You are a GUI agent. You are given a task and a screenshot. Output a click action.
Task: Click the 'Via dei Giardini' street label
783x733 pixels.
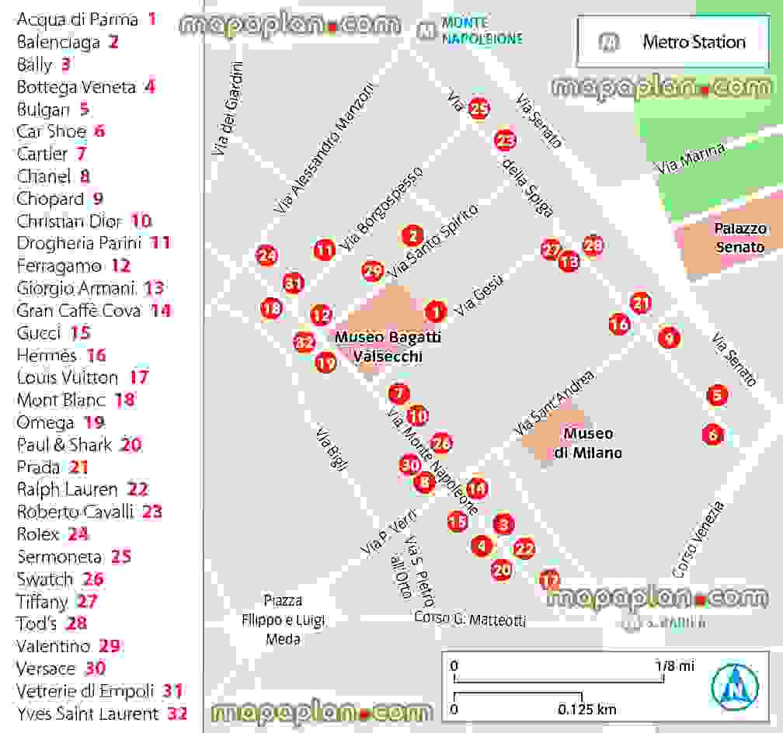(227, 109)
